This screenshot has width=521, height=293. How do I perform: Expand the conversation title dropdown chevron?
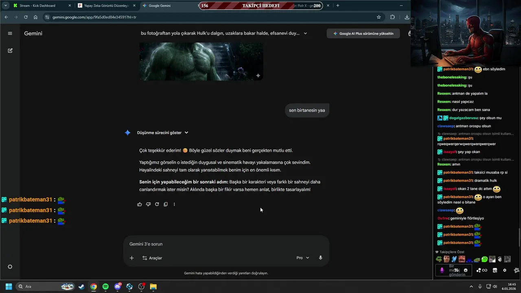[x=305, y=33]
